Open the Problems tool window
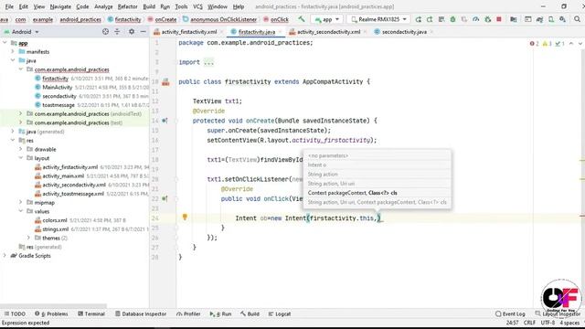 tap(51, 313)
